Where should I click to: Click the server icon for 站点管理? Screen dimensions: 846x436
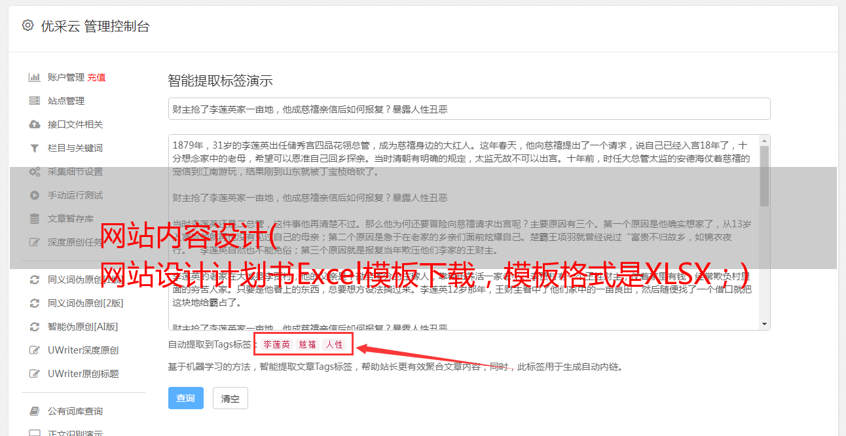35,101
